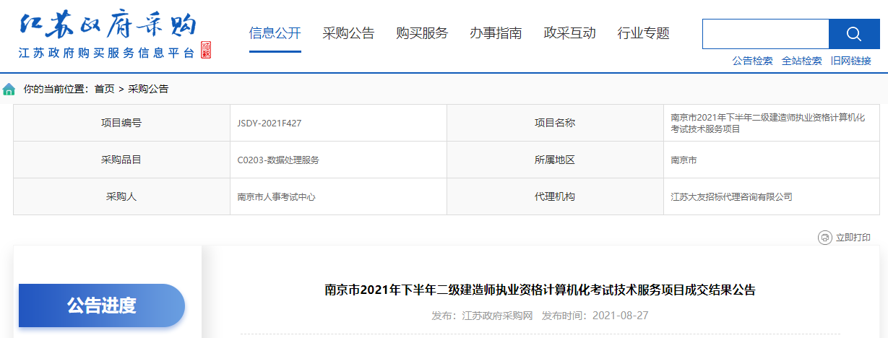This screenshot has width=888, height=338.
Task: Open the 采购公告 top navigation menu
Action: (x=348, y=33)
